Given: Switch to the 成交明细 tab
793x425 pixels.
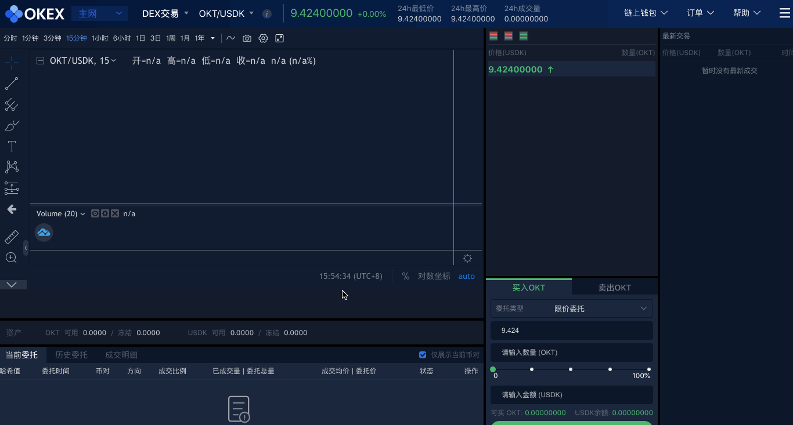Looking at the screenshot, I should [x=121, y=355].
